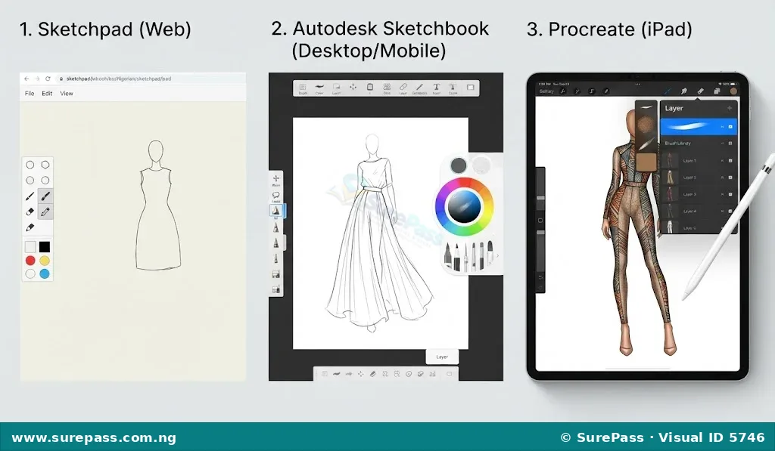Select the light gray color puck in Sketchbook
Viewport: 775px width, 451px height.
coord(481,165)
